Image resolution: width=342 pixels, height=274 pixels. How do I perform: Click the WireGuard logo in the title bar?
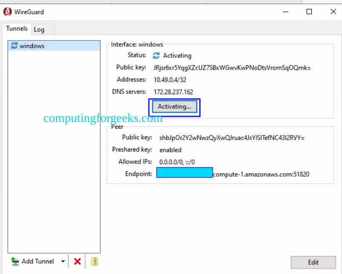click(x=7, y=12)
